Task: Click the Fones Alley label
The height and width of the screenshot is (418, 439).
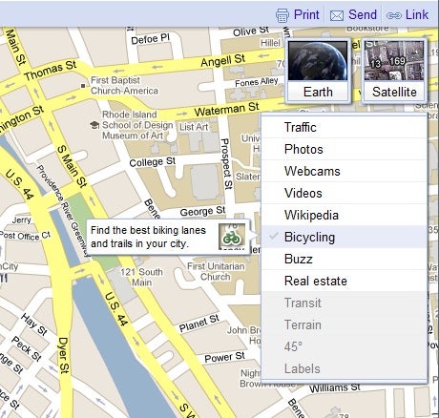Action: click(257, 82)
